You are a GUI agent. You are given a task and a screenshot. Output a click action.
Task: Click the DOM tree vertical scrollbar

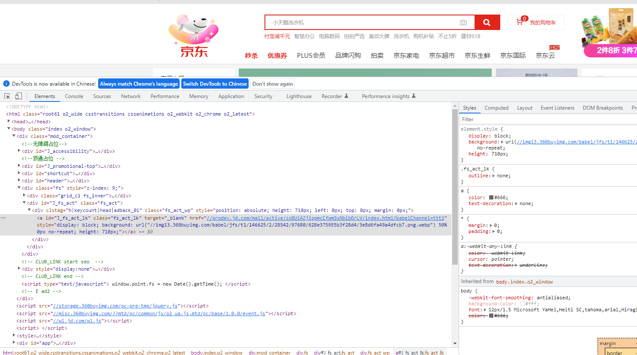[x=455, y=187]
